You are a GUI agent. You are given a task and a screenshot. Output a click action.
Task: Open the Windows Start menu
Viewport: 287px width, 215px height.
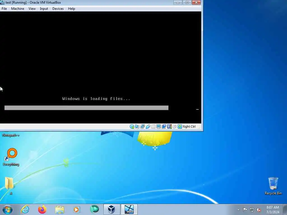pos(8,209)
